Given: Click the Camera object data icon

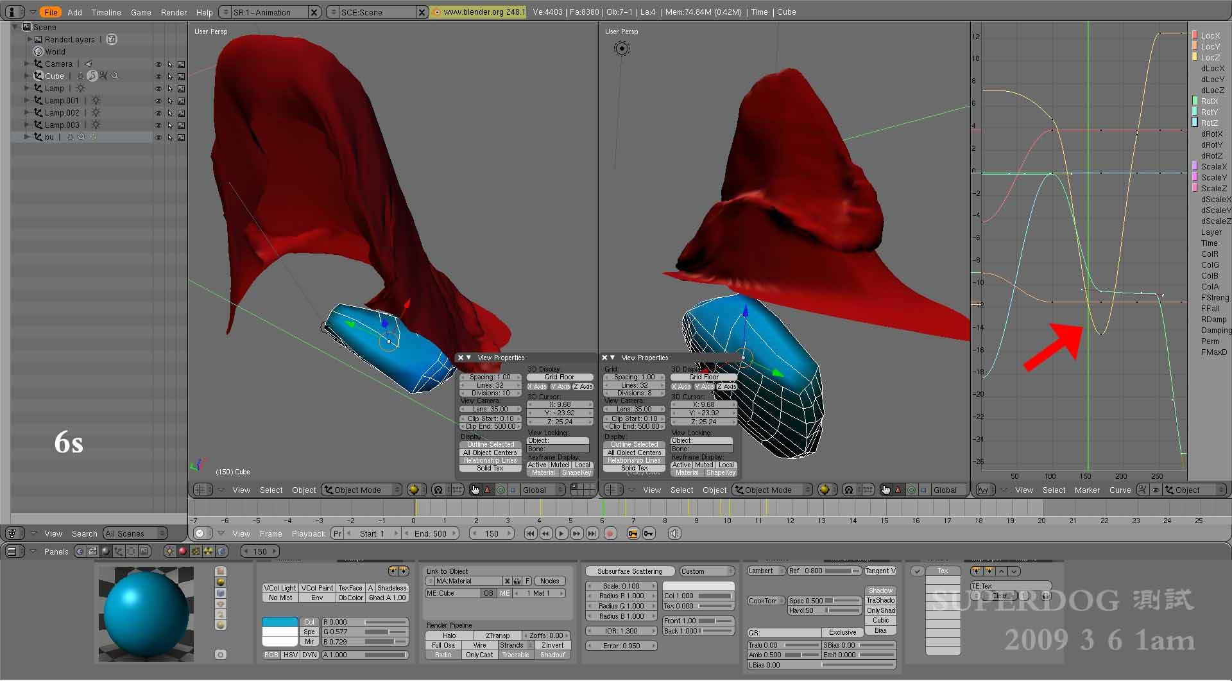Looking at the screenshot, I should pyautogui.click(x=89, y=64).
